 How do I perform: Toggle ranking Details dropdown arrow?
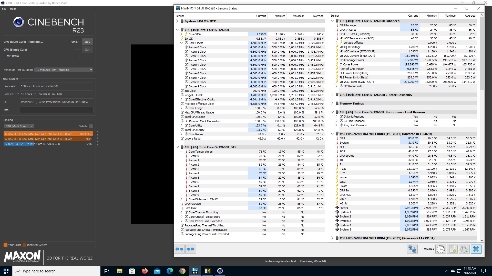coord(91,126)
